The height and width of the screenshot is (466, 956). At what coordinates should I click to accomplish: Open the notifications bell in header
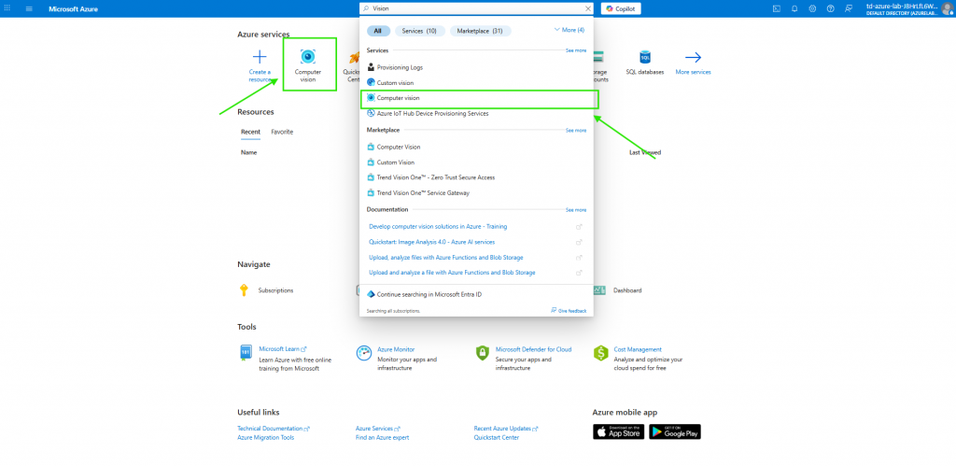pyautogui.click(x=794, y=8)
